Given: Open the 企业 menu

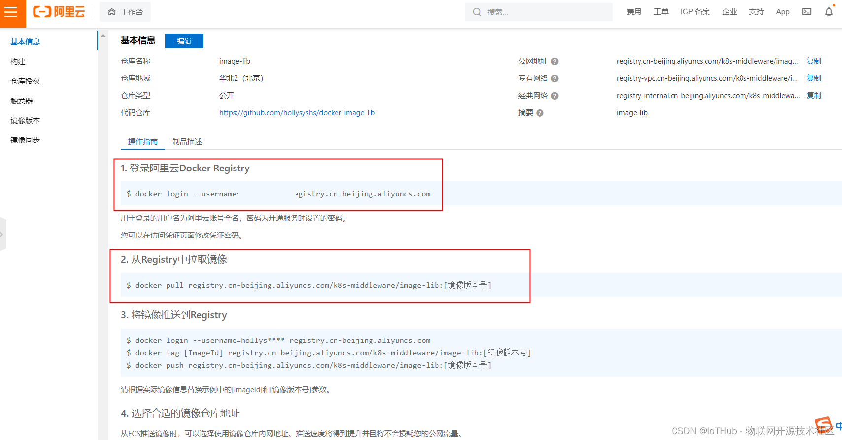Looking at the screenshot, I should pos(729,12).
